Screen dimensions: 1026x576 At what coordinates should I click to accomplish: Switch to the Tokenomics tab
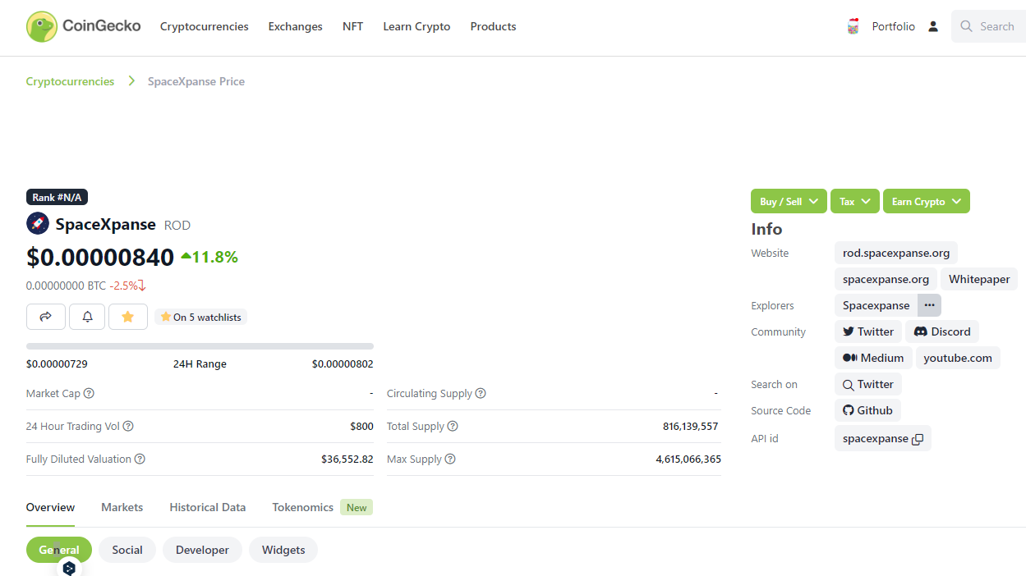[303, 507]
